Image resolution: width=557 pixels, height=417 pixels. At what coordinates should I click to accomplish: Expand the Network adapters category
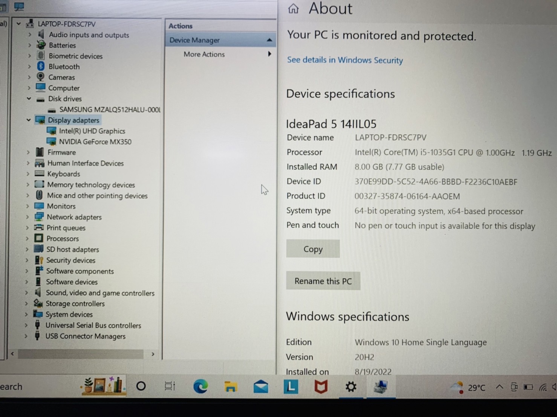coord(28,217)
